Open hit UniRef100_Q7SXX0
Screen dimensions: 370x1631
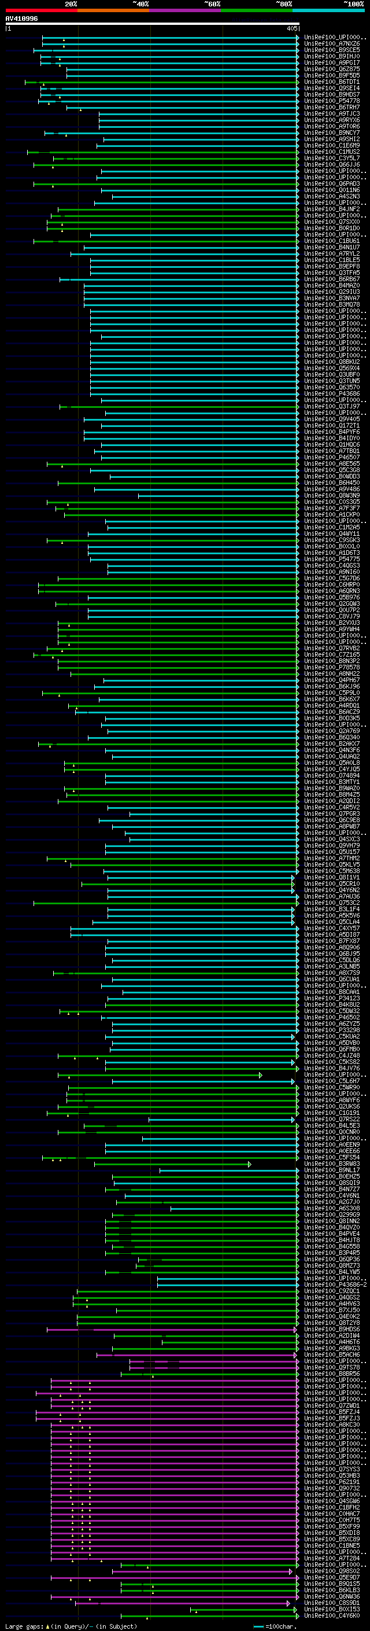tap(331, 222)
